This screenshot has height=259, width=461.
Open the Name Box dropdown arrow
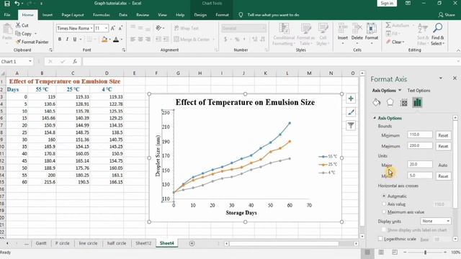click(30, 61)
